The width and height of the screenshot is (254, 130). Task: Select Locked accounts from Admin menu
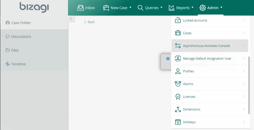tap(210, 20)
